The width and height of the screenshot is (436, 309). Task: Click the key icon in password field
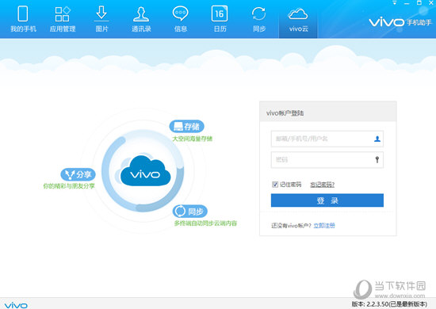point(377,159)
